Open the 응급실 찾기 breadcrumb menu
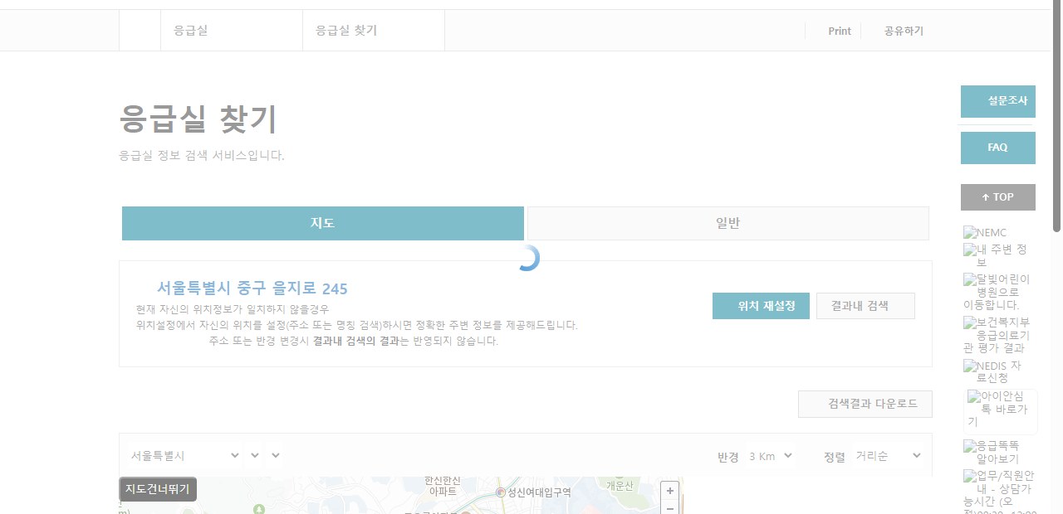The width and height of the screenshot is (1063, 514). 374,31
